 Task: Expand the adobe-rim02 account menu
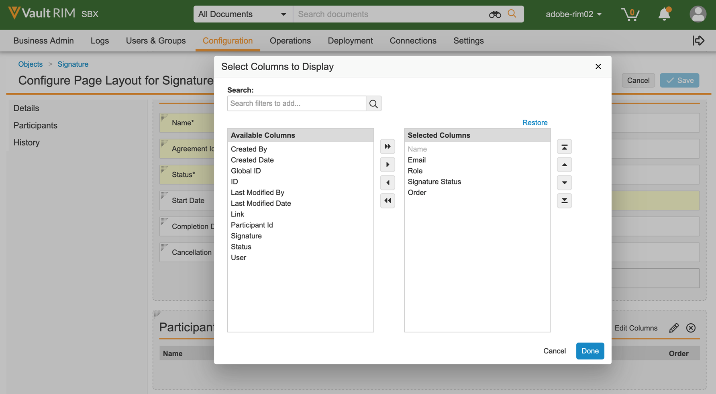coord(573,14)
